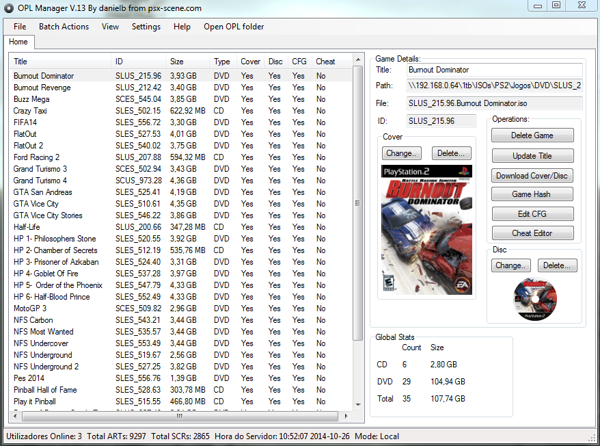Sort list by Disc column header
The width and height of the screenshot is (600, 446).
coord(275,62)
